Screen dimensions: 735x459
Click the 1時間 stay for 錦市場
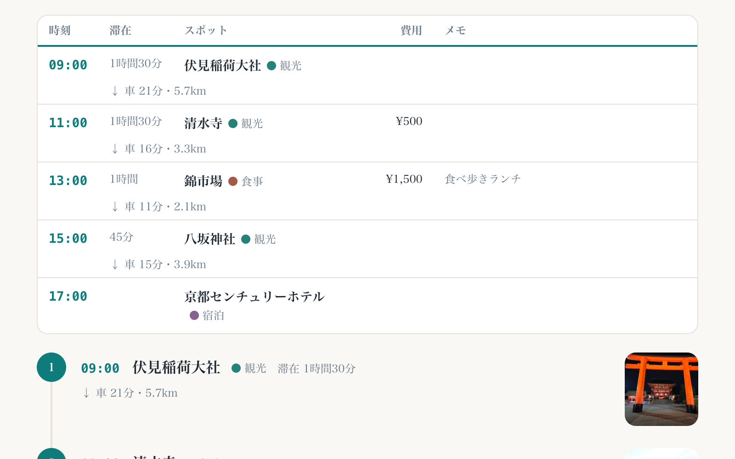pos(124,179)
